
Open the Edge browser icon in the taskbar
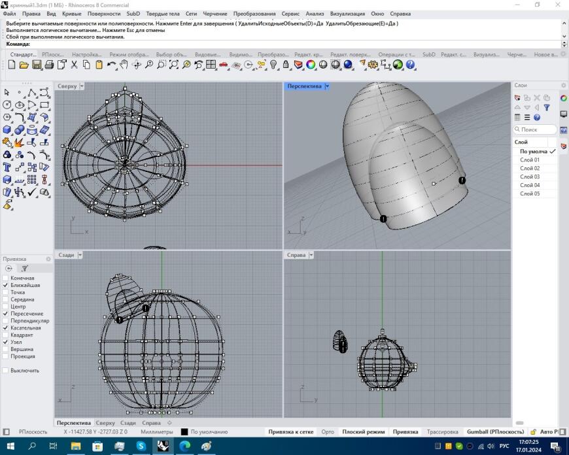184,446
